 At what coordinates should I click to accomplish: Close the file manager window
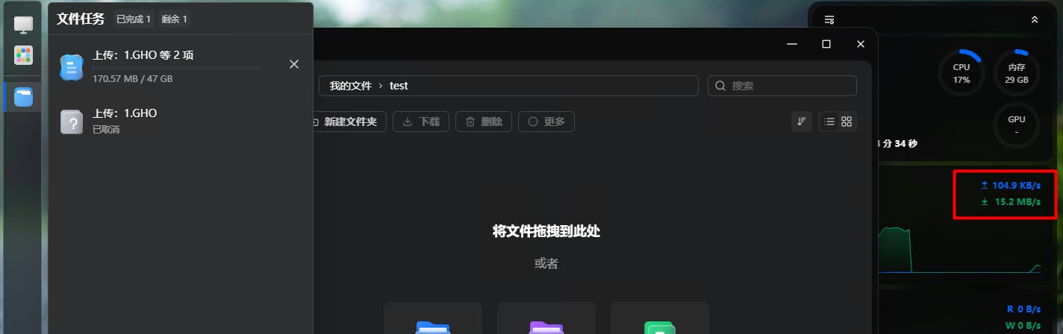click(x=861, y=44)
